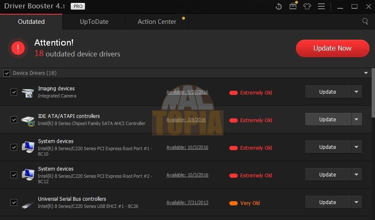375x220 pixels.
Task: Click the rescan/restore circular arrow icon
Action: [x=279, y=6]
